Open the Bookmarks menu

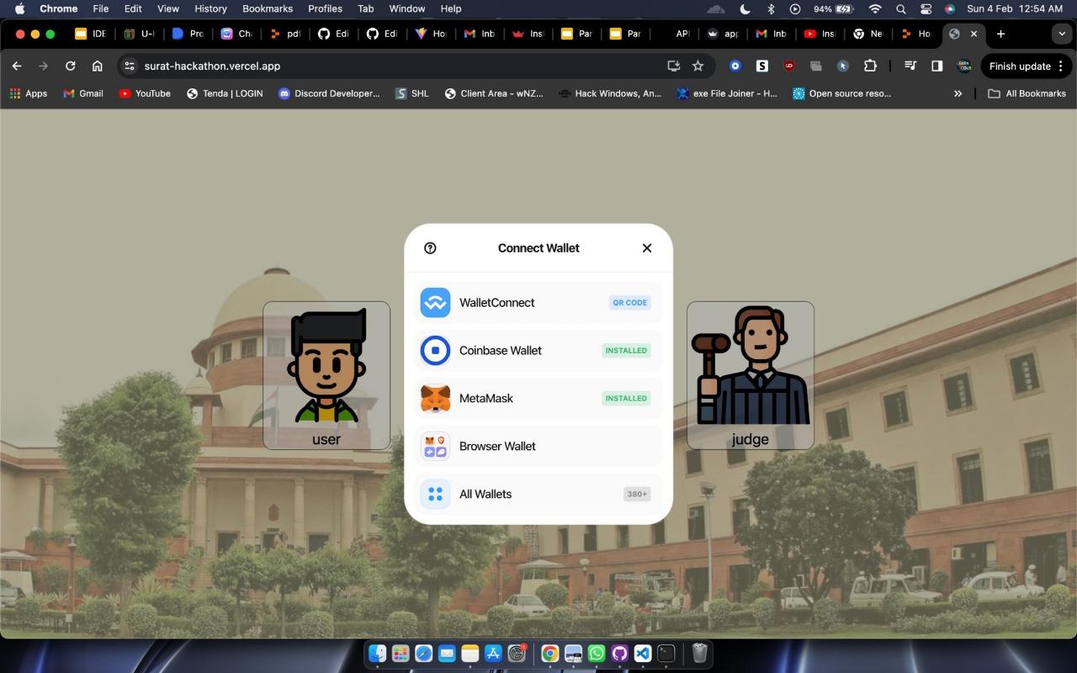point(268,8)
